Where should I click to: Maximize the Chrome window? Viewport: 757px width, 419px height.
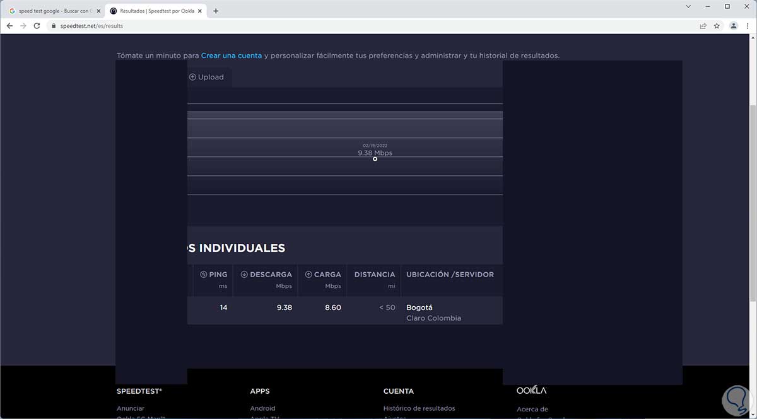point(727,6)
